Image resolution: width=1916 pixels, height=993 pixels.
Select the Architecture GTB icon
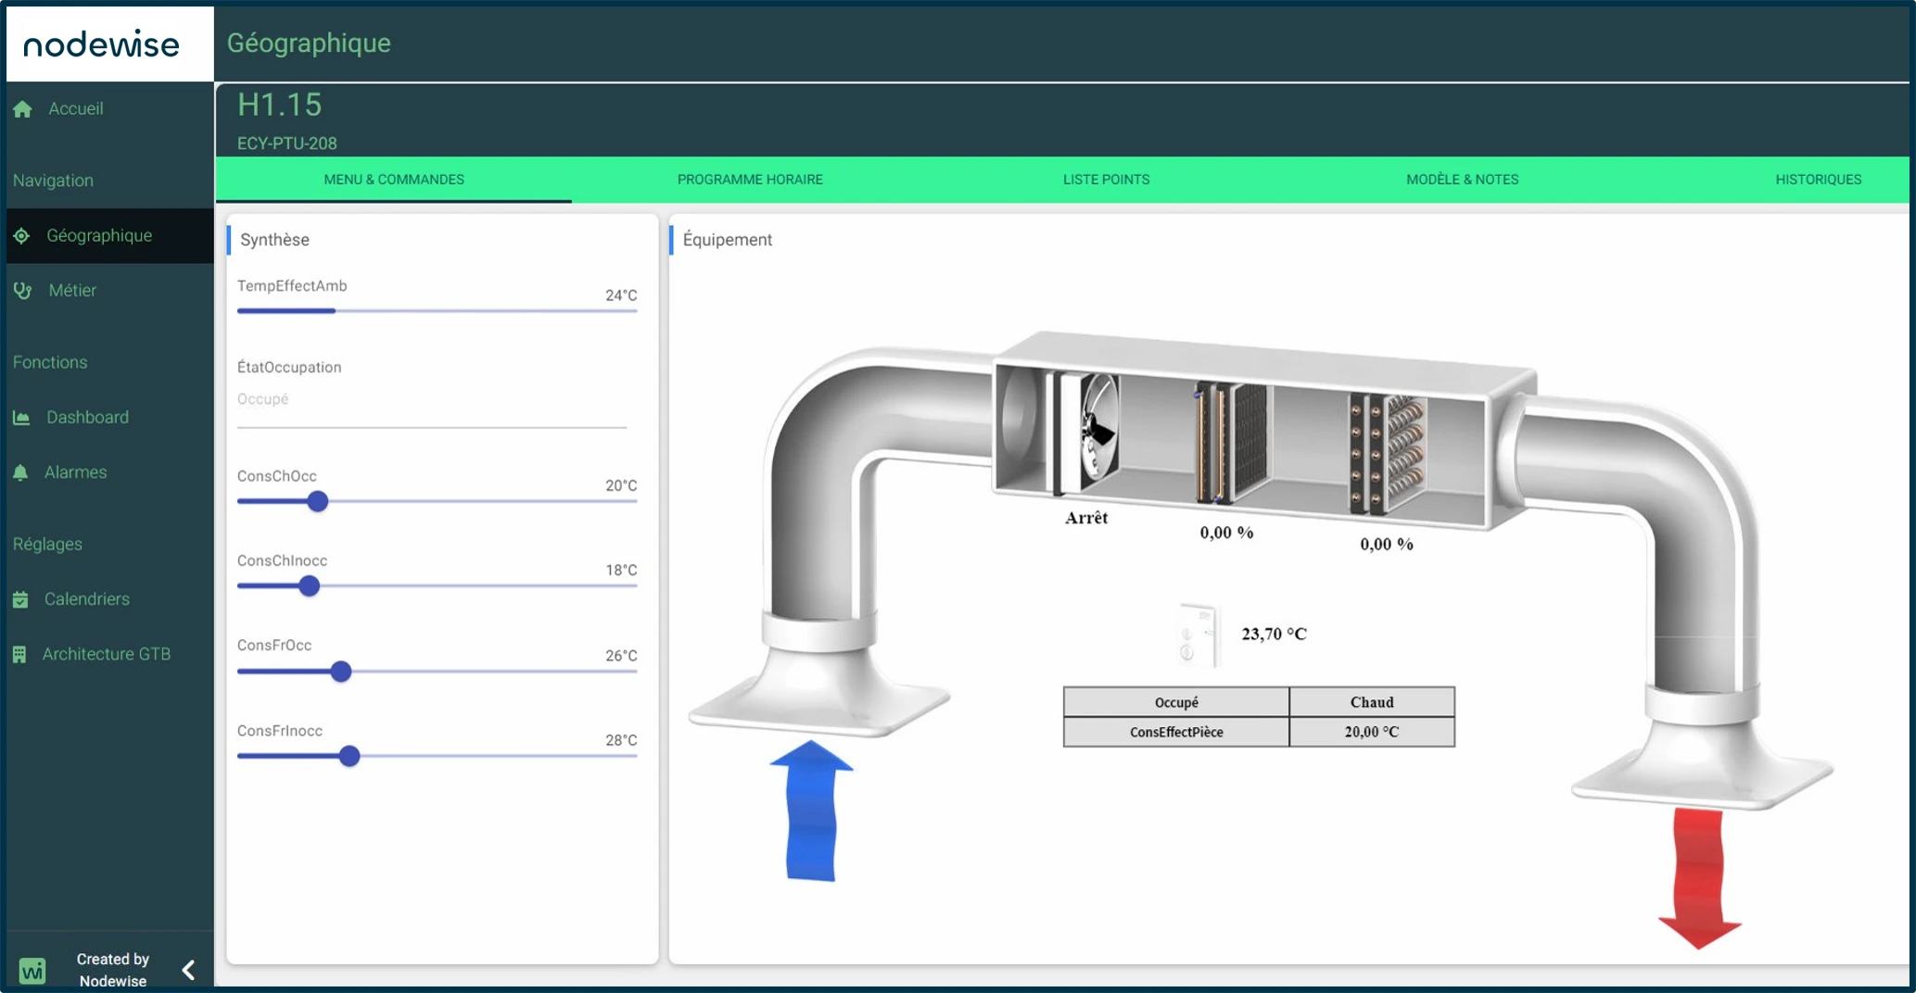[21, 653]
